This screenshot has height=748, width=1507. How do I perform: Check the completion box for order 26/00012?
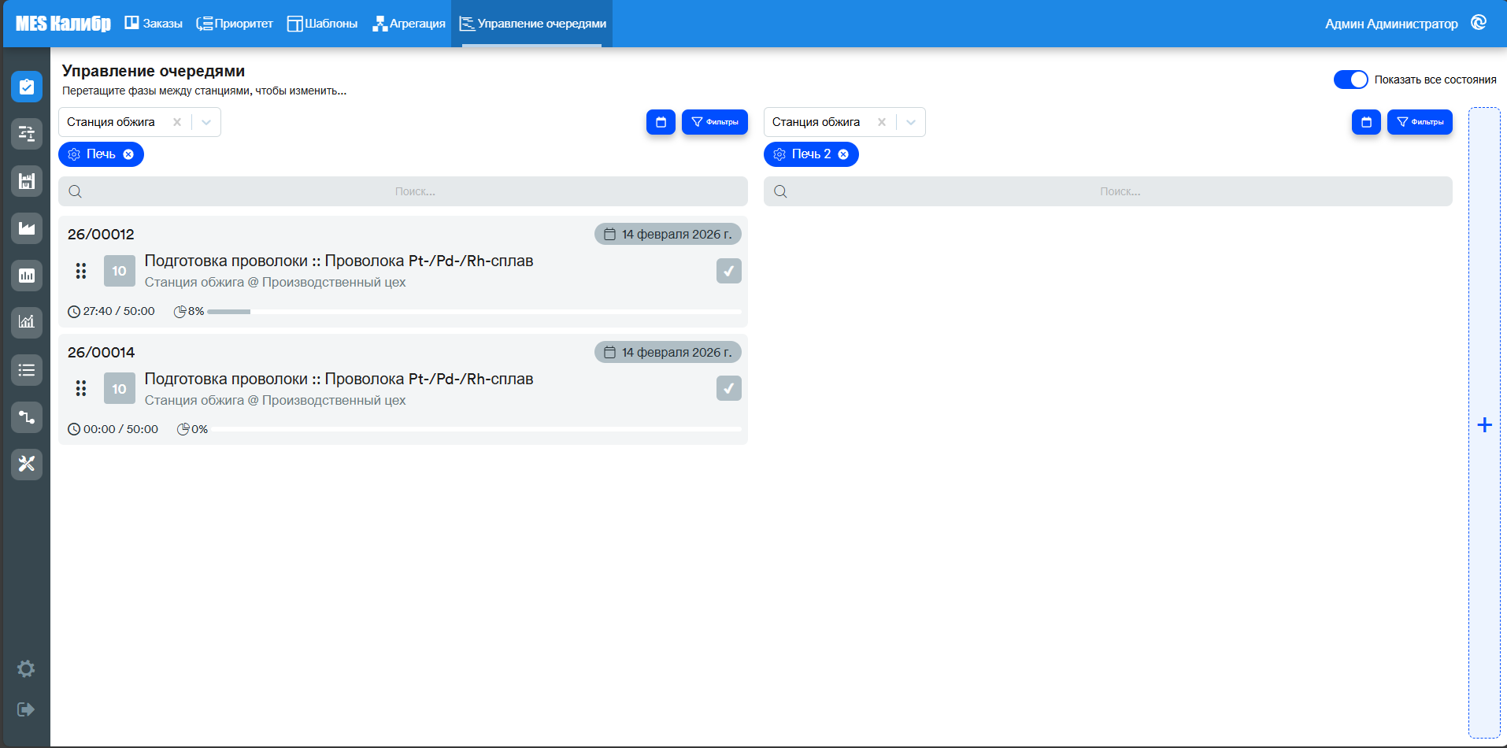click(x=729, y=271)
